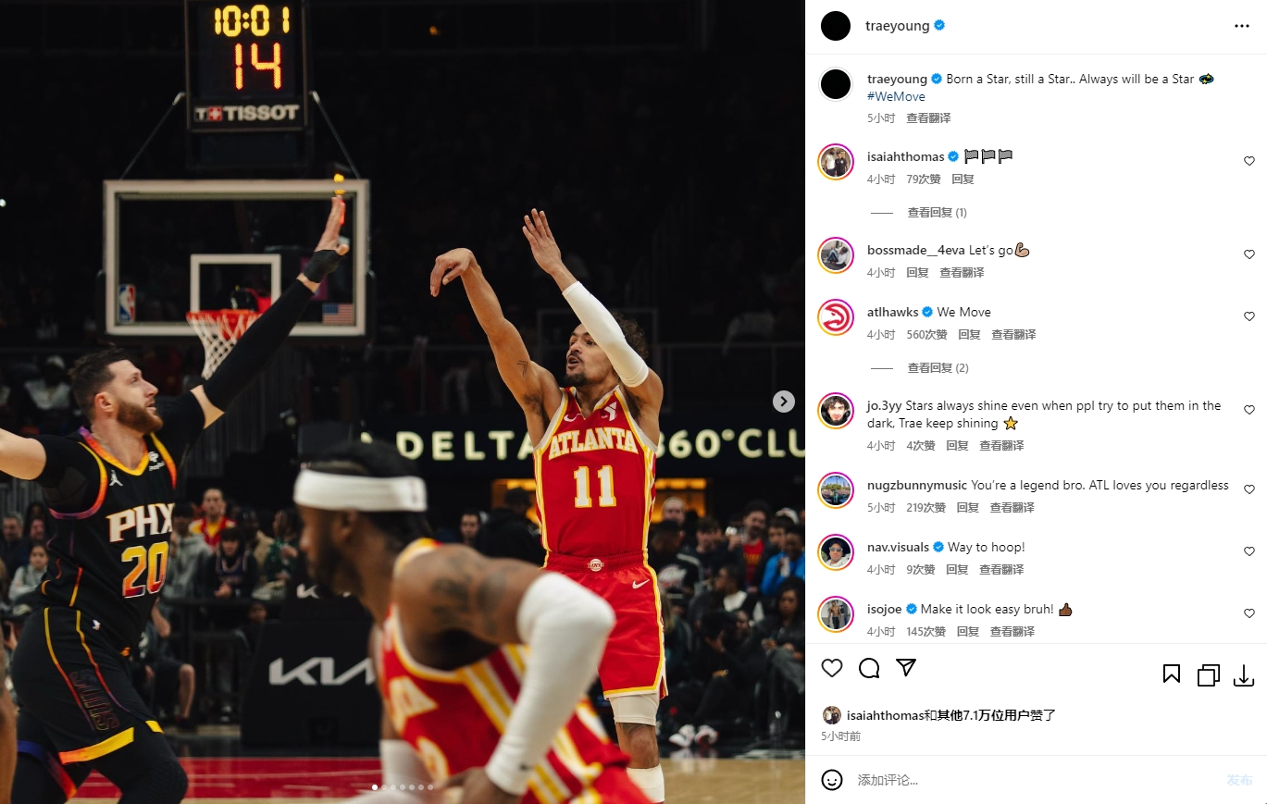The image size is (1267, 804).
Task: Go to the next photo using the right arrow
Action: point(784,402)
